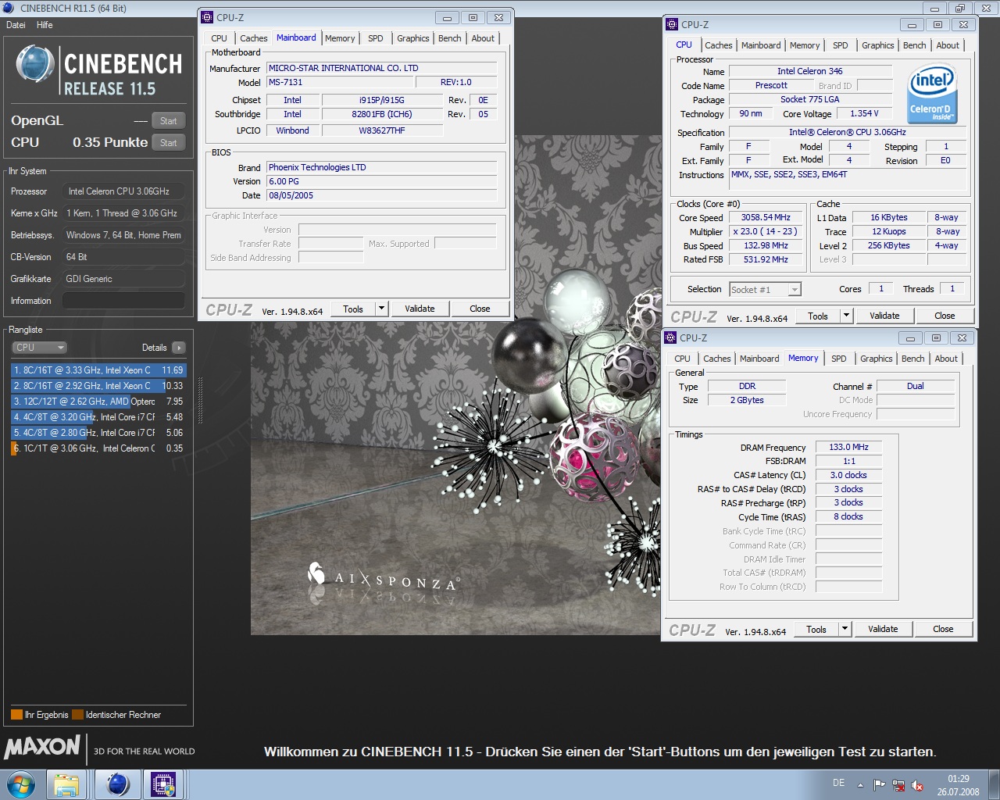Select ranking entry 12C/12T AMD Opteron
The image size is (1000, 800).
pyautogui.click(x=98, y=402)
